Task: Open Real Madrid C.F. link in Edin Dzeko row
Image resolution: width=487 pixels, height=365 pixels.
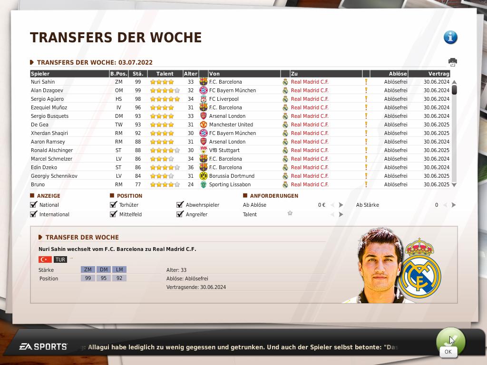Action: 310,167
